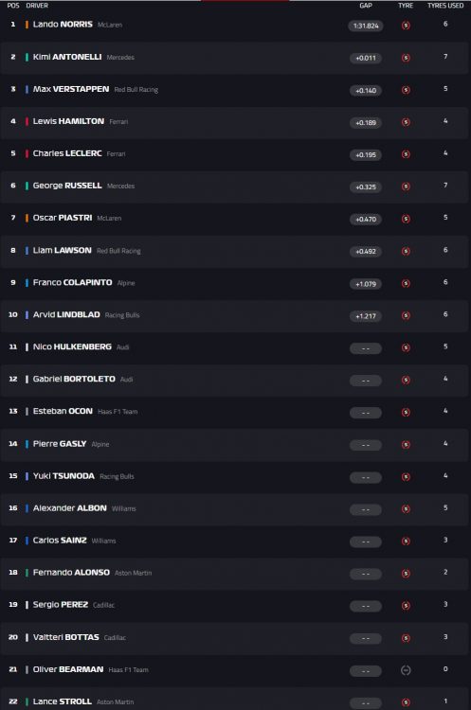Click the soft tyre icon in Max Verstappen's row
The image size is (471, 710).
406,90
